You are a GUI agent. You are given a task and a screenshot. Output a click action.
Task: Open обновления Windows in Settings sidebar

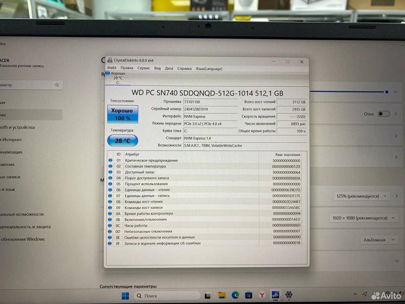tap(23, 239)
